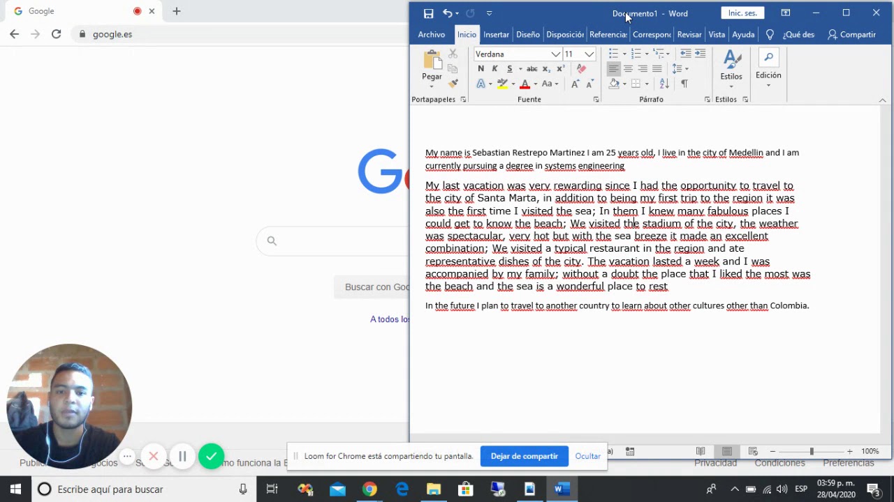Screen dimensions: 894x502
Task: Toggle strikethrough formatting (abc)
Action: (532, 68)
